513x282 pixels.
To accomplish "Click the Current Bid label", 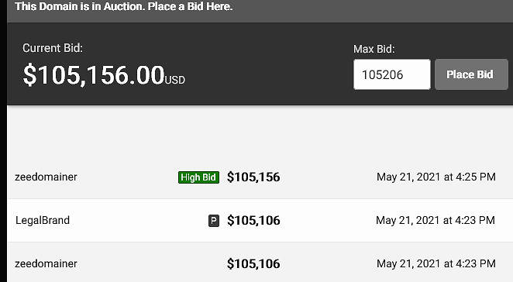I will point(53,48).
